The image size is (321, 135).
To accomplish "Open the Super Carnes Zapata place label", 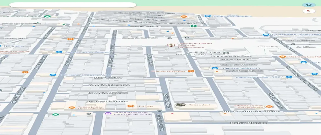I will [x=87, y=52].
